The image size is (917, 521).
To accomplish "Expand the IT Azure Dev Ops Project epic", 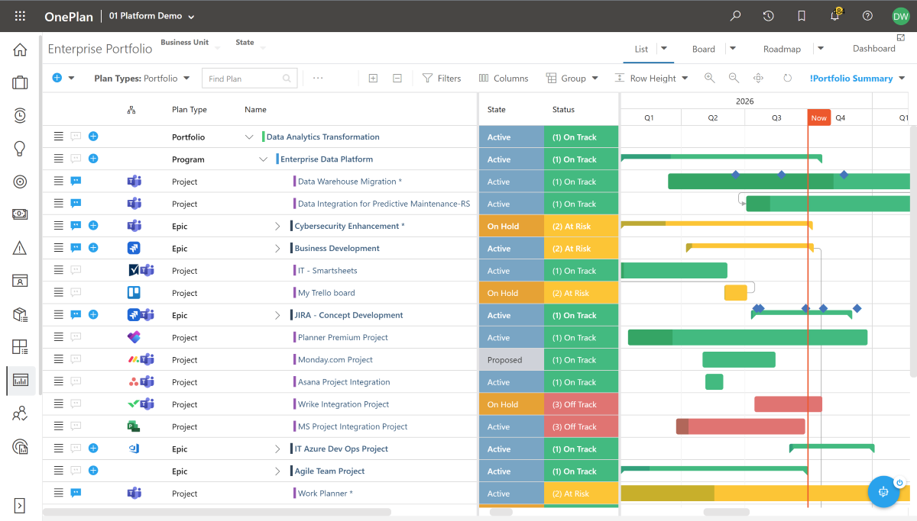I will point(277,449).
